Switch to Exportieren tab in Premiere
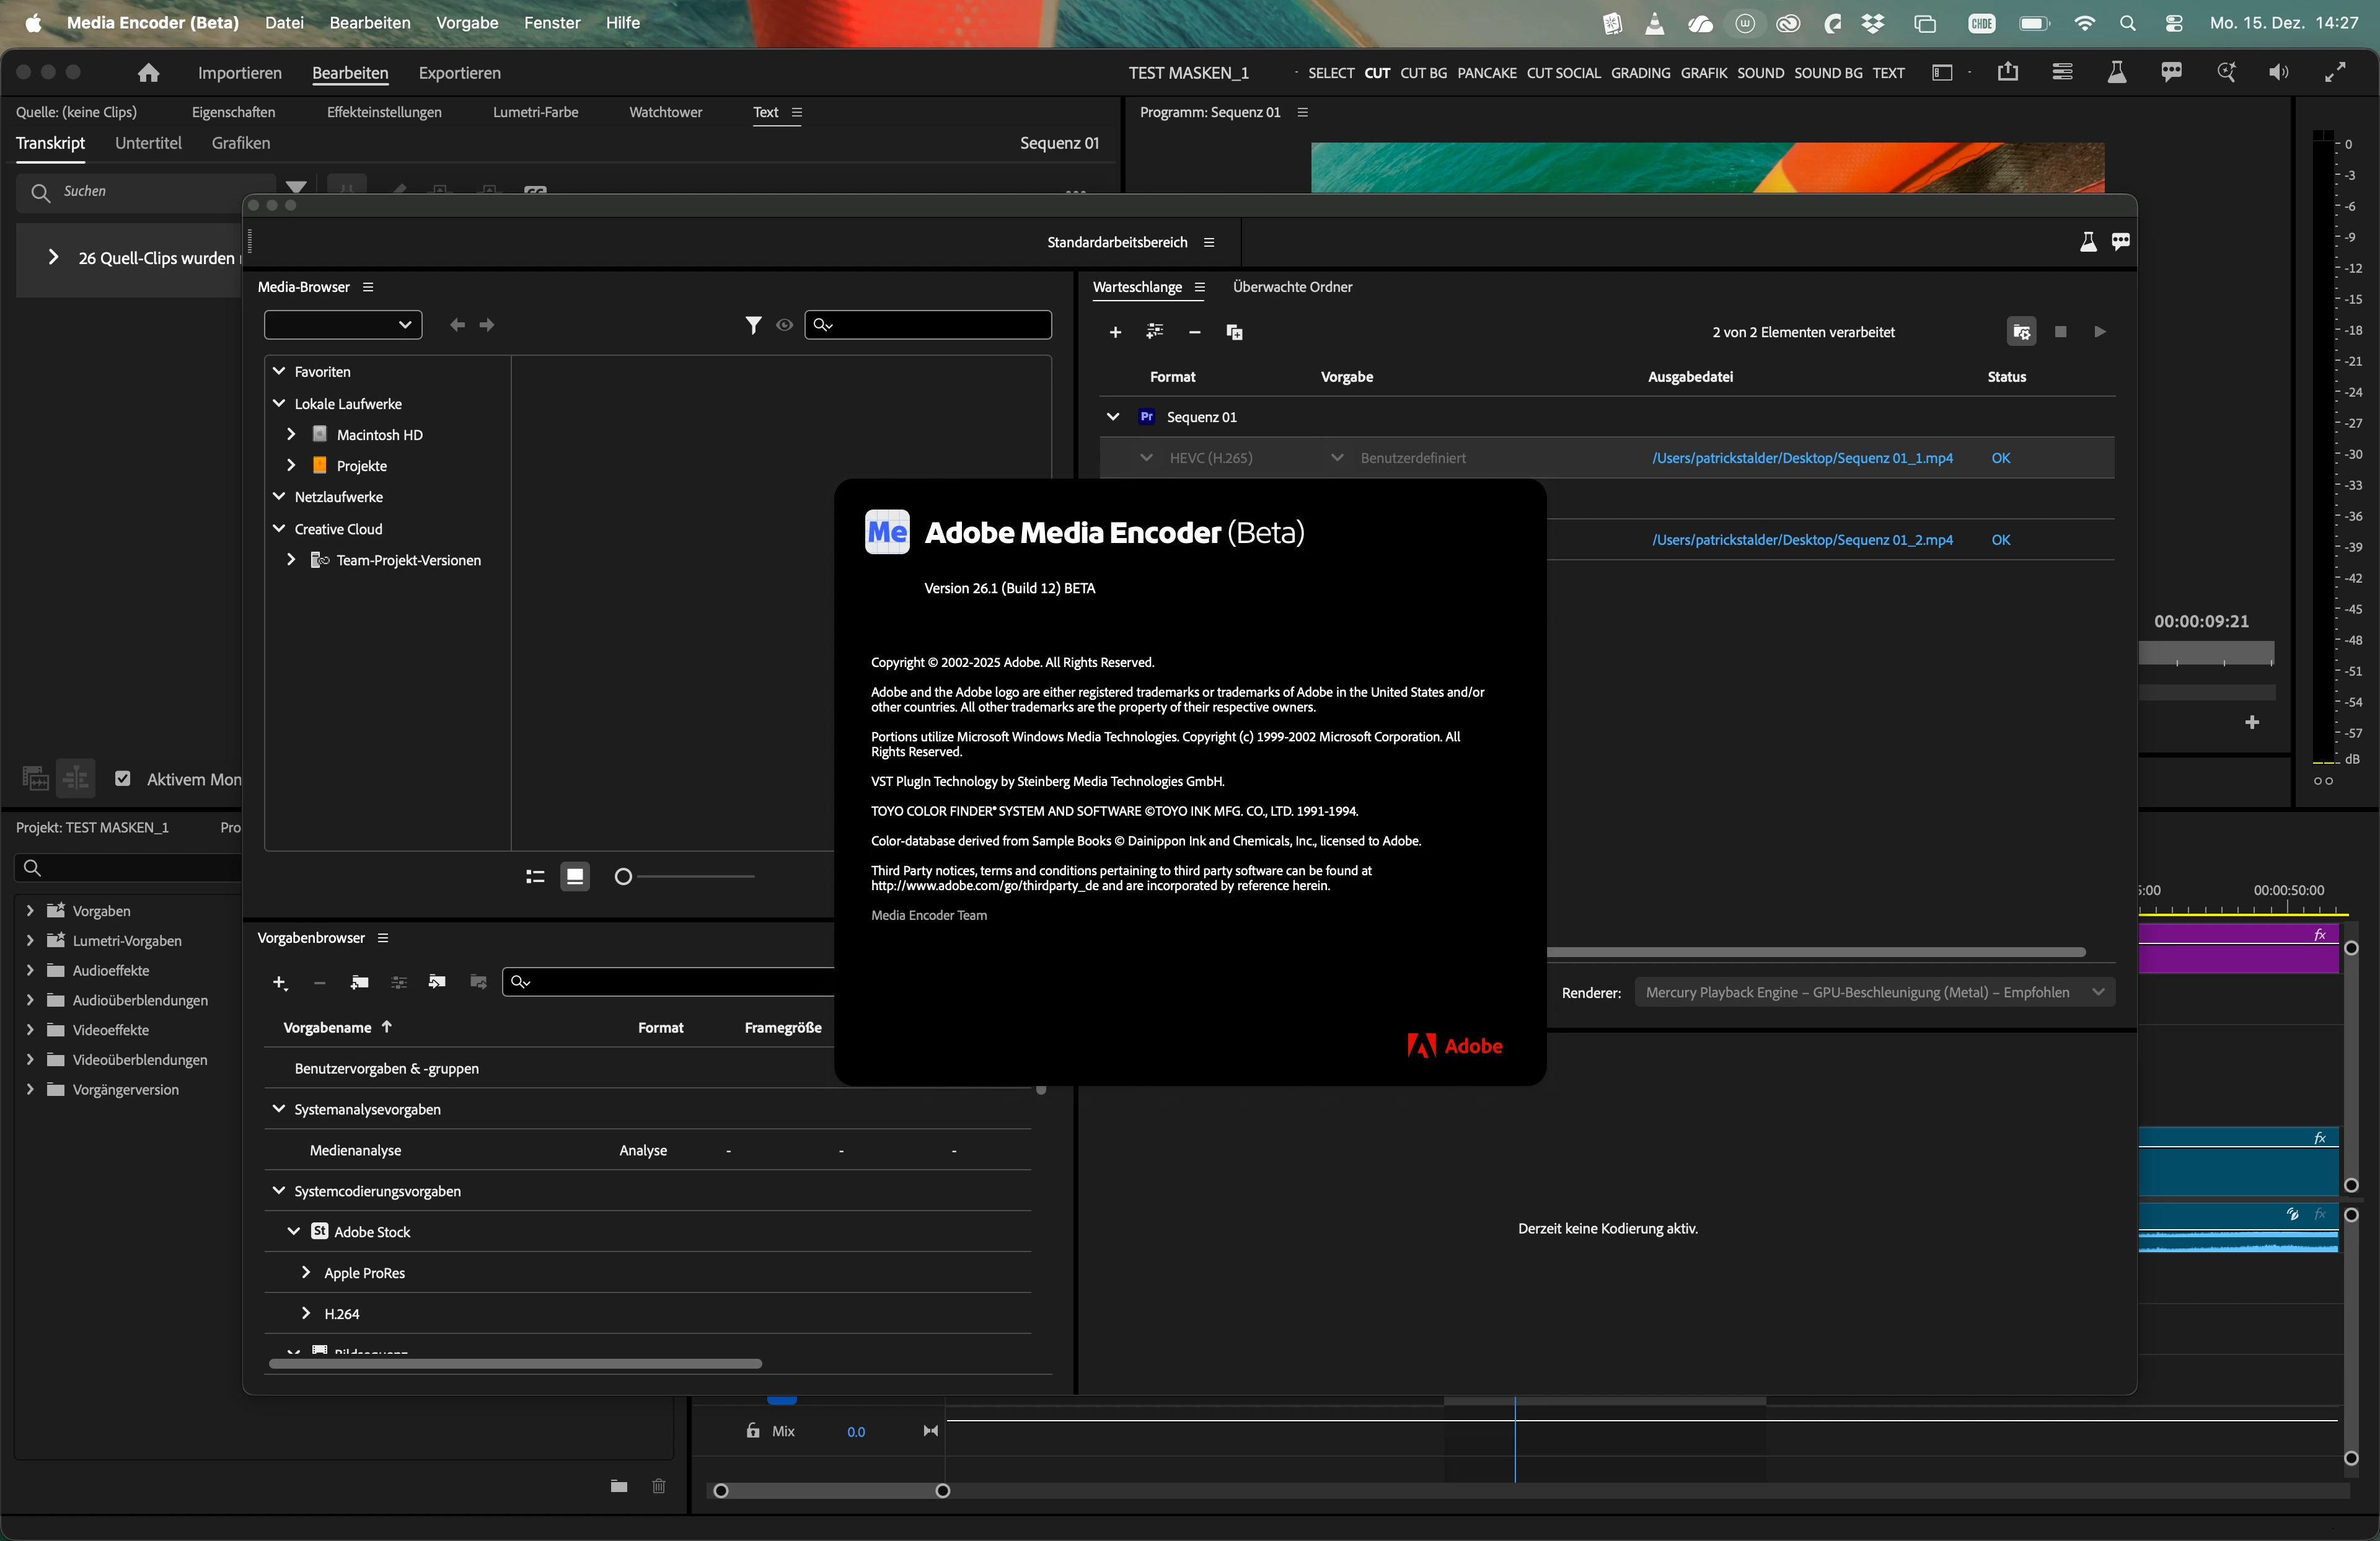The height and width of the screenshot is (1541, 2380). coord(460,73)
